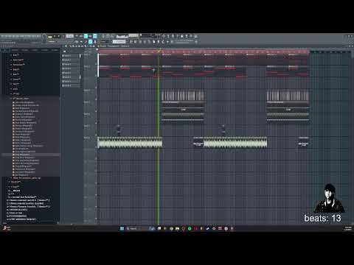Screen dimensions: 354x265
Task: Open the taskbar clock and date
Action: [x=348, y=228]
